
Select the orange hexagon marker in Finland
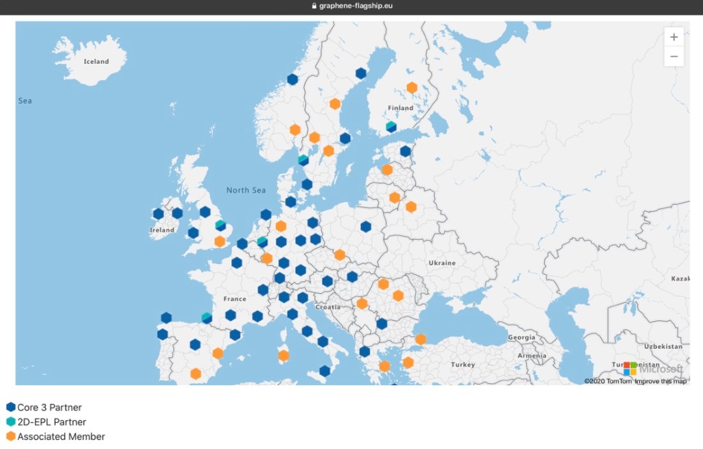coord(412,88)
